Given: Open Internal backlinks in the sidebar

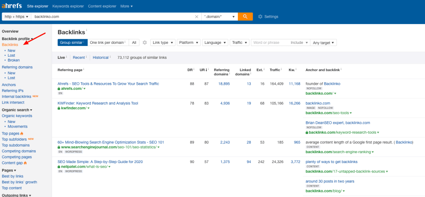Looking at the screenshot, I should [17, 97].
